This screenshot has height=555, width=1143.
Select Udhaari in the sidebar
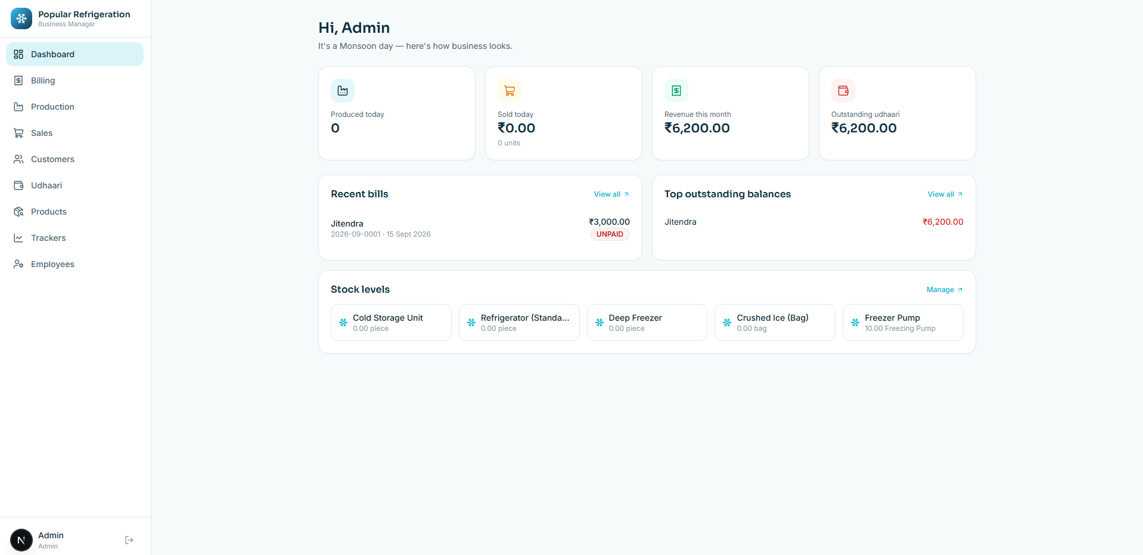74,185
